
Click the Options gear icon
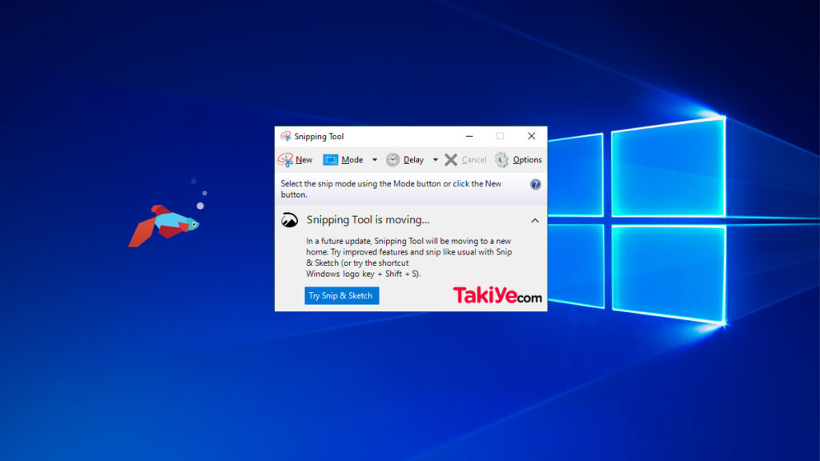[x=501, y=160]
